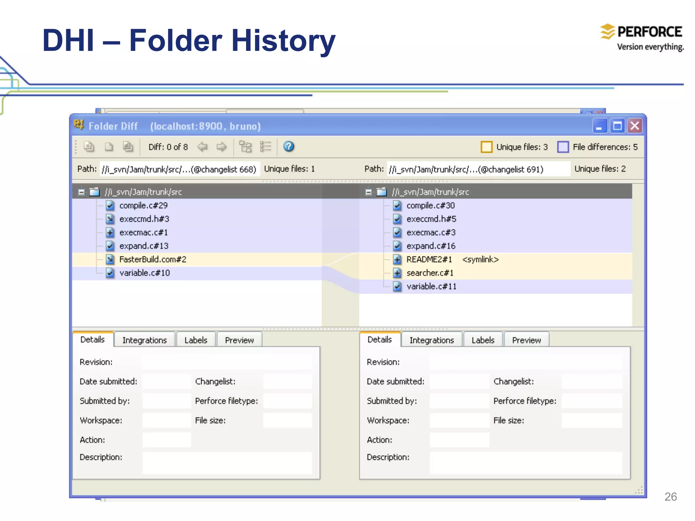Open right Details tab

coord(379,339)
